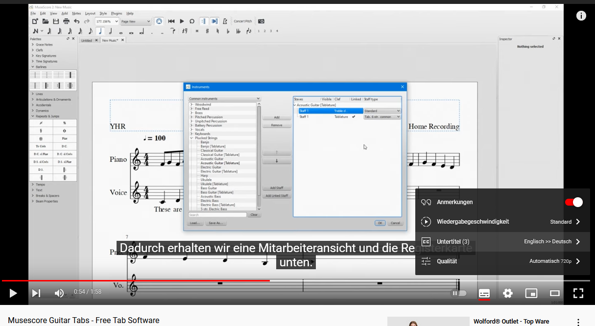
Task: Open a score file via folder icon
Action: (x=46, y=21)
